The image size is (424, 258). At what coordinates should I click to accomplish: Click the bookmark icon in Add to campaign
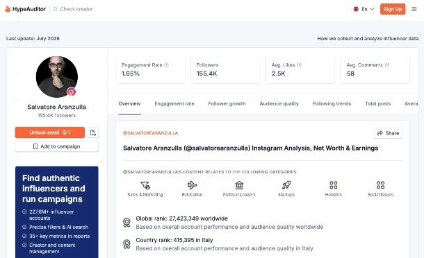point(35,146)
